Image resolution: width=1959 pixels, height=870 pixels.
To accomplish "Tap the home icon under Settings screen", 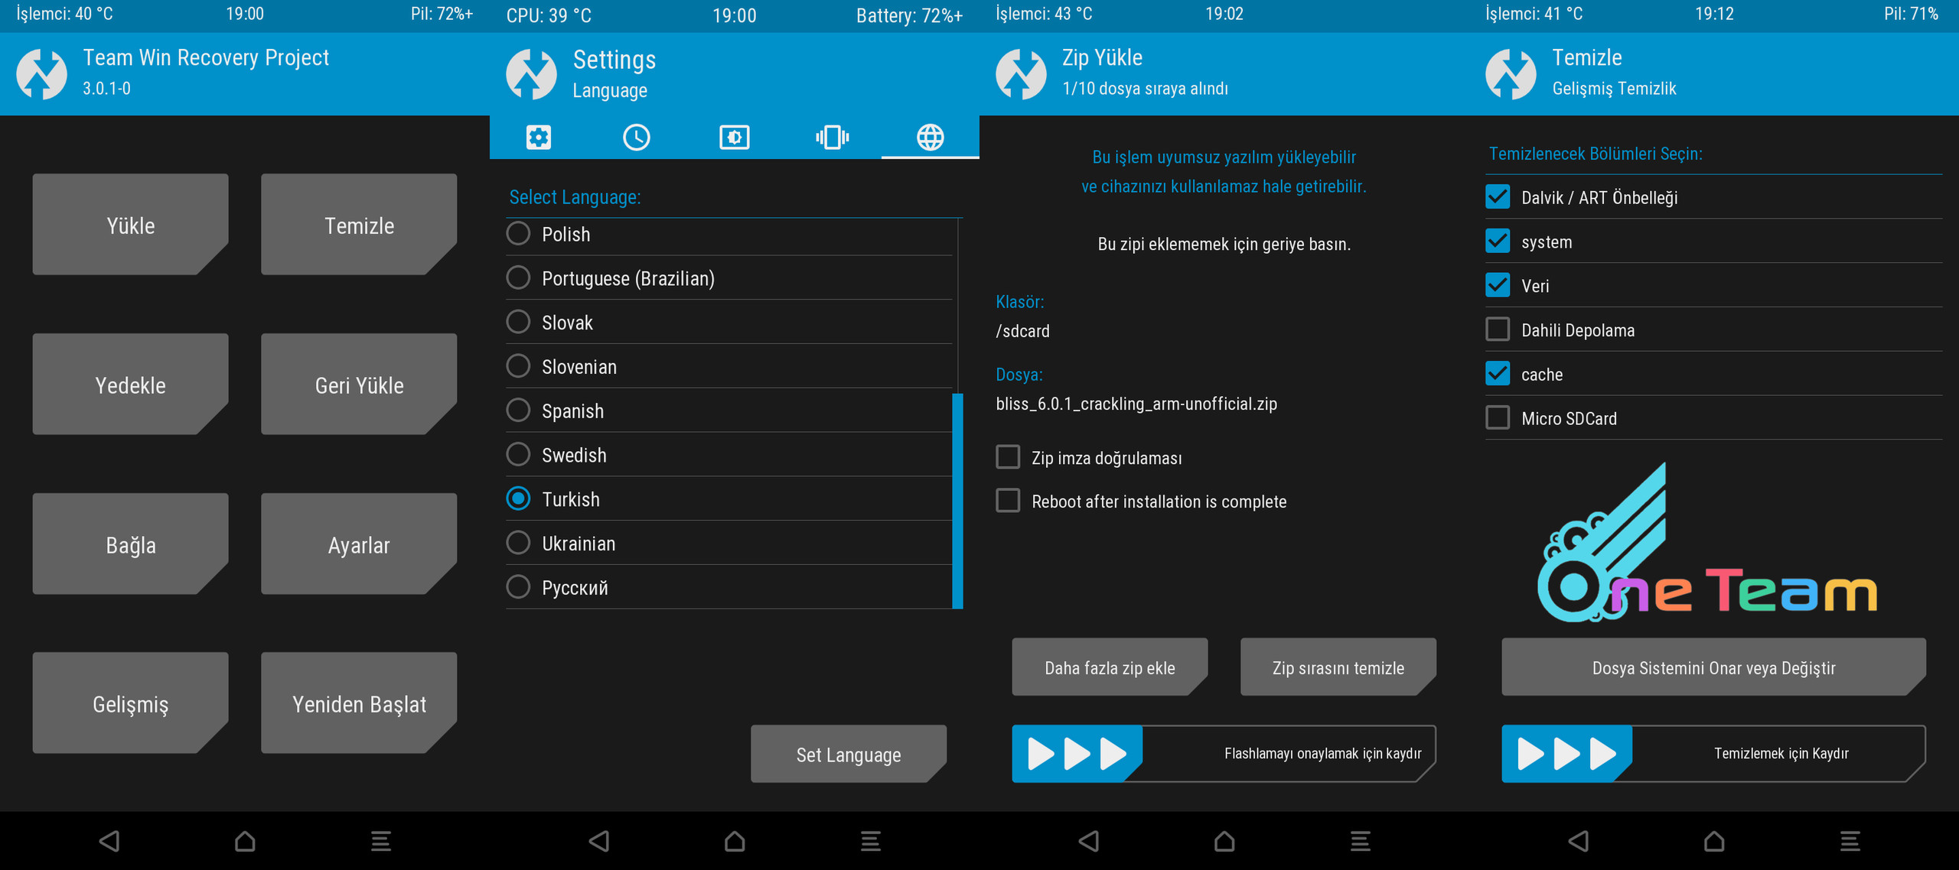I will click(735, 841).
